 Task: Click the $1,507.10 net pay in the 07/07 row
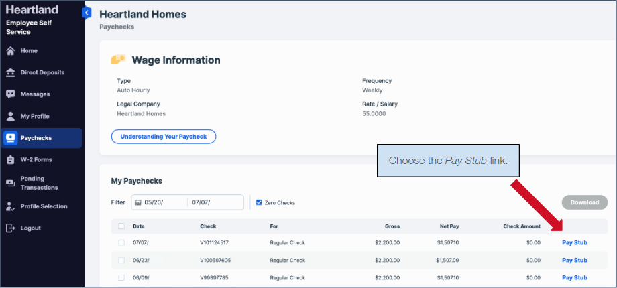pos(448,243)
